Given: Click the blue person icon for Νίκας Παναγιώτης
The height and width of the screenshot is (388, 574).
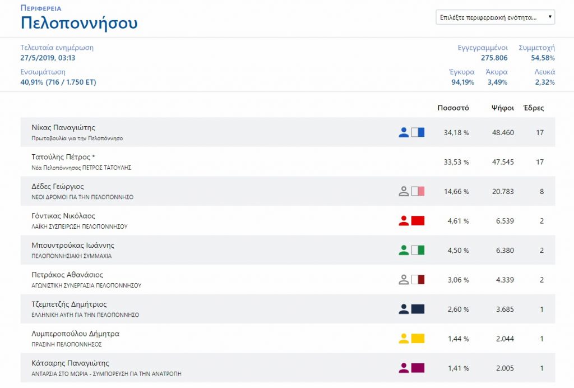Looking at the screenshot, I should (404, 133).
